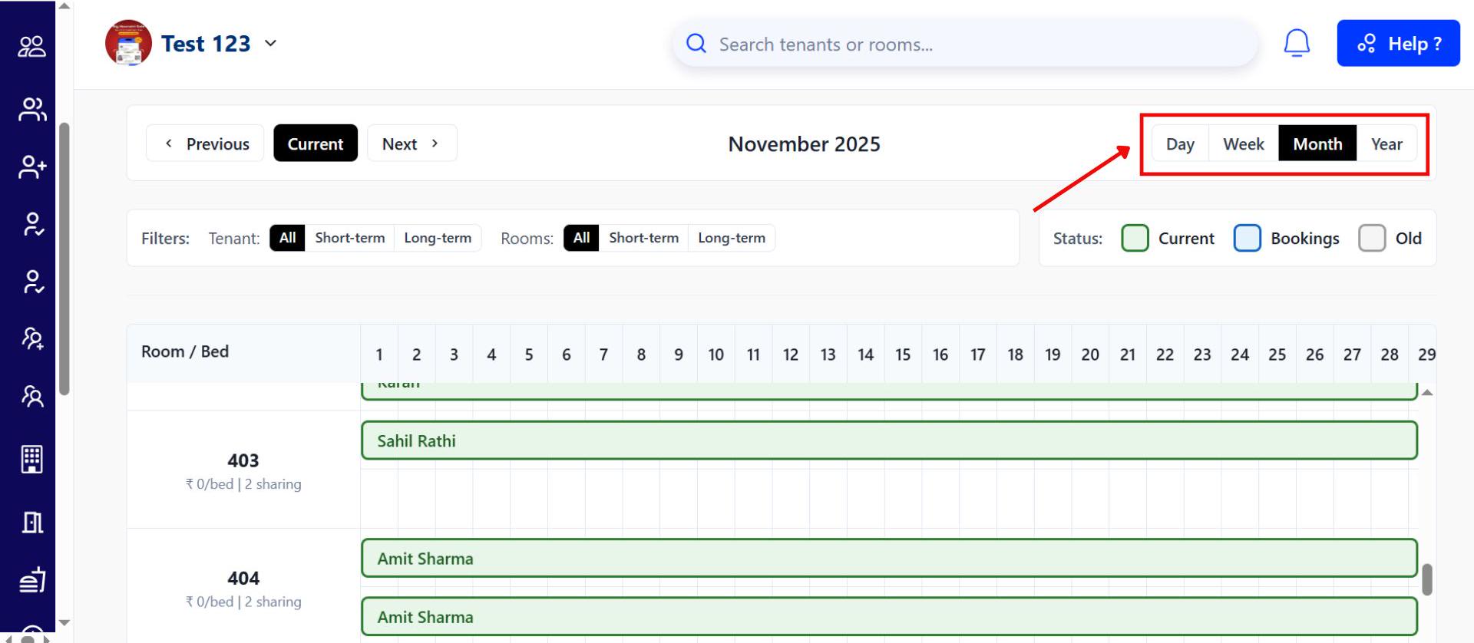This screenshot has height=643, width=1474.
Task: Select the Short-term tenant filter
Action: point(349,238)
